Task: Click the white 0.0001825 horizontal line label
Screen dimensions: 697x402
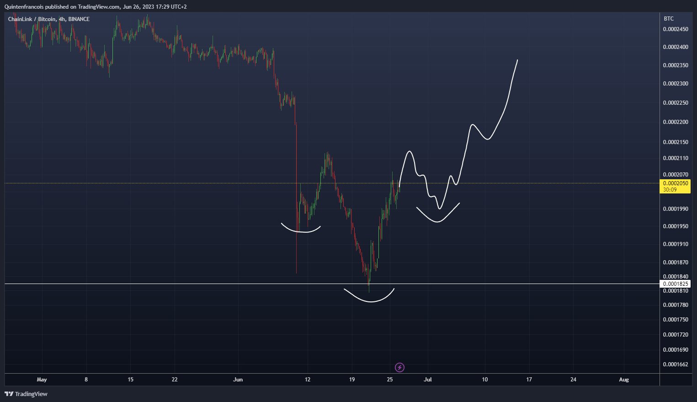Action: (x=675, y=284)
